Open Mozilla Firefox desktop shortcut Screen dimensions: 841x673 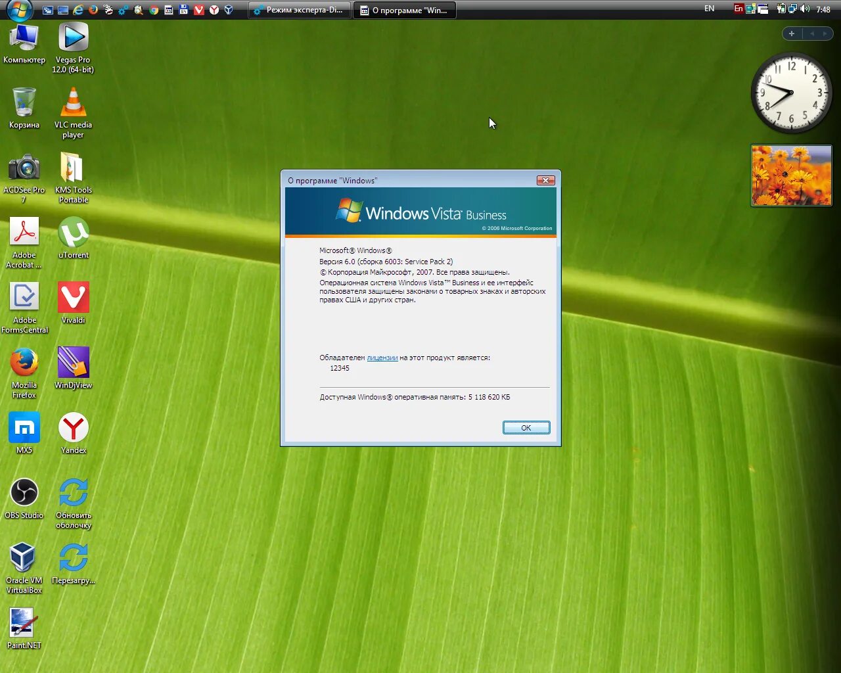24,373
